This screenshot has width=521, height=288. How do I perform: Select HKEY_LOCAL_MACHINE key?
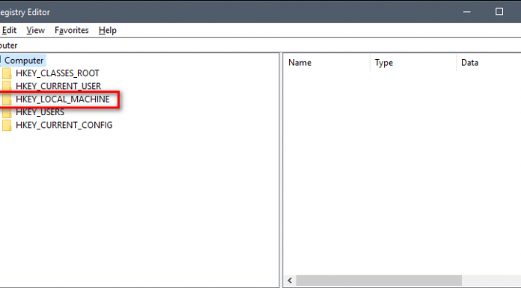pos(62,99)
